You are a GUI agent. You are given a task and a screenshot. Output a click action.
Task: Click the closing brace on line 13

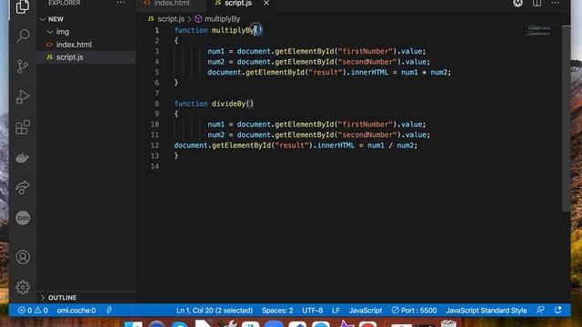176,155
